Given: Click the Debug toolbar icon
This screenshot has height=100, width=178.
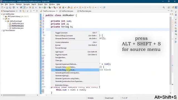Looking at the screenshot, I should (40, 7).
